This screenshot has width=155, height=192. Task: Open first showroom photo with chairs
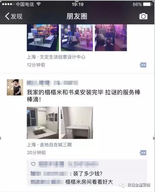click(43, 38)
